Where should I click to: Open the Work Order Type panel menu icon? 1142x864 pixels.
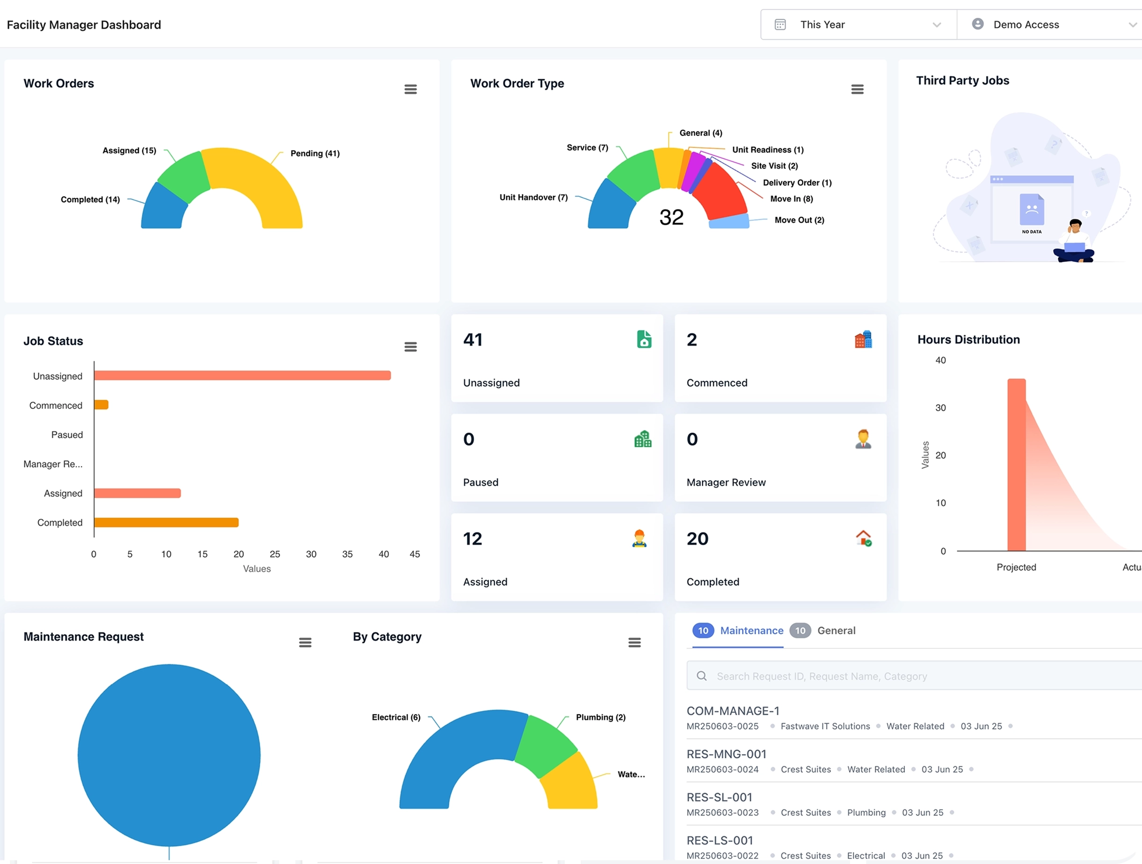tap(858, 89)
